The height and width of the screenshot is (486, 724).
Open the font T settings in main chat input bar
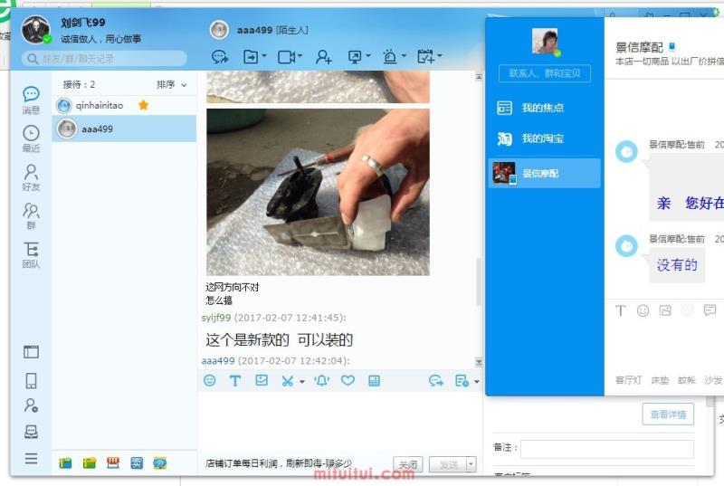click(235, 381)
